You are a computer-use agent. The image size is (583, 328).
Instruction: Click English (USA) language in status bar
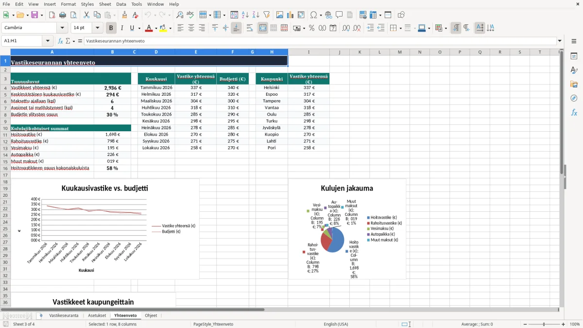[x=336, y=324]
